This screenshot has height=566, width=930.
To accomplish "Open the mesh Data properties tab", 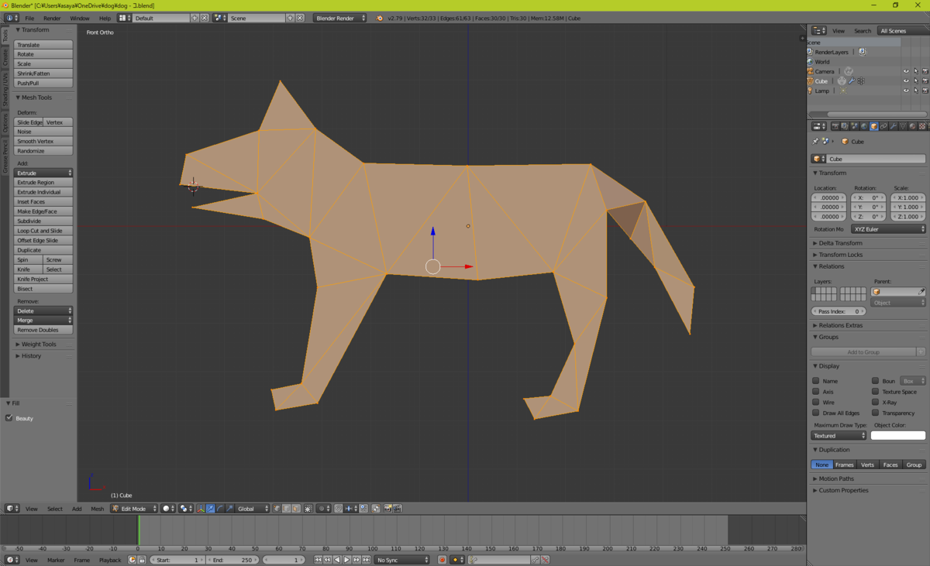I will 903,126.
